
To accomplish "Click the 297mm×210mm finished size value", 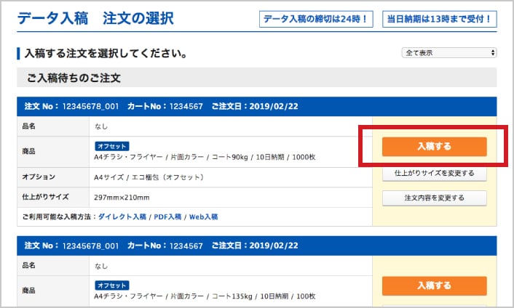I will [x=122, y=198].
